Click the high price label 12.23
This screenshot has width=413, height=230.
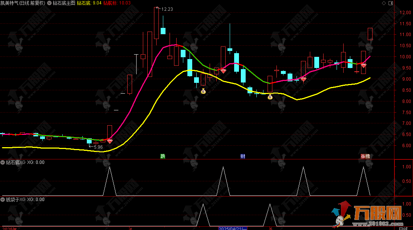[x=167, y=9]
